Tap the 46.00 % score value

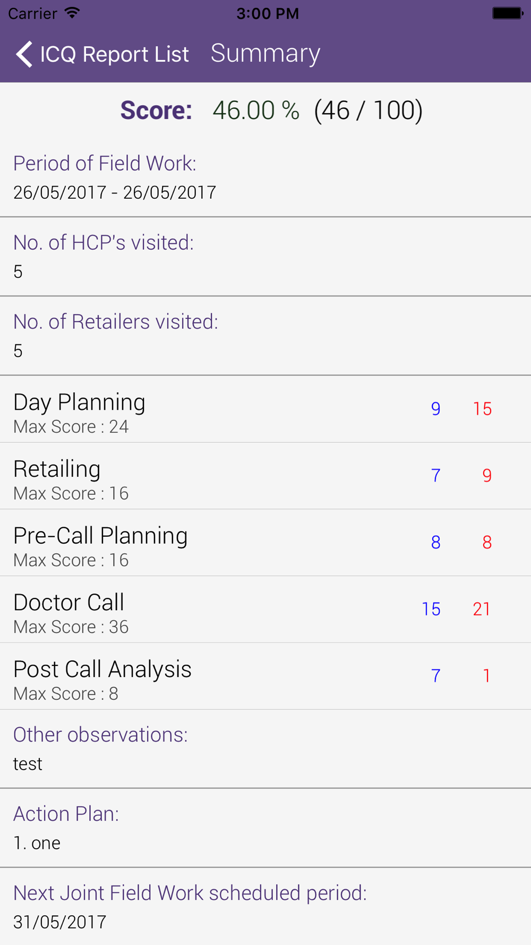click(256, 111)
